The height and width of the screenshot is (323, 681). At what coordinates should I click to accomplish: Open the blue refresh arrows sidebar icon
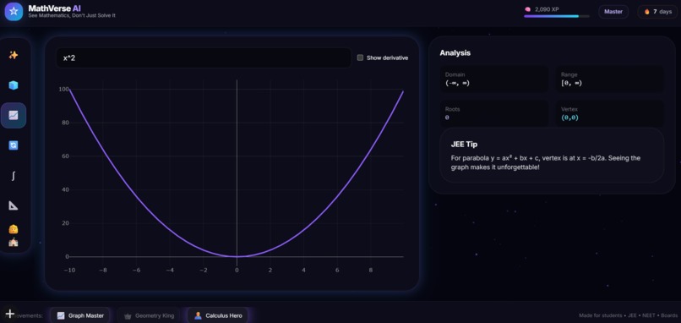pos(14,145)
